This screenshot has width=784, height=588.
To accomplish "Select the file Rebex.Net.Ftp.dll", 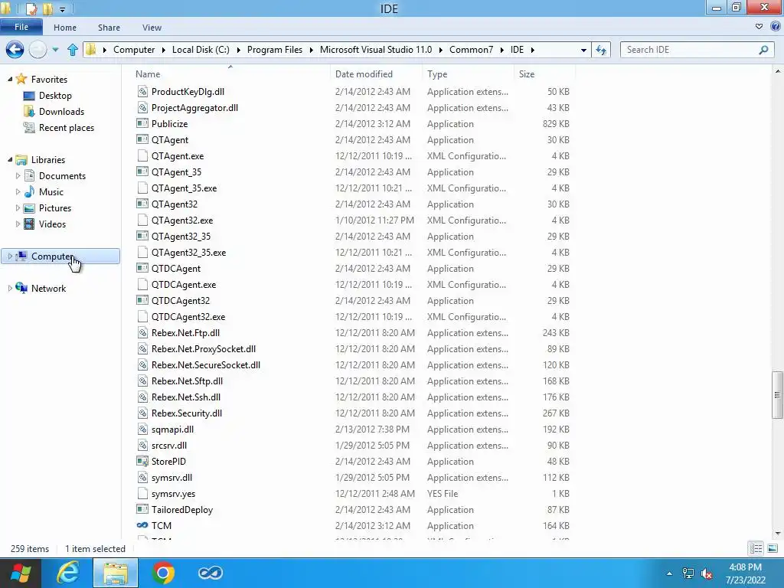I will point(185,332).
